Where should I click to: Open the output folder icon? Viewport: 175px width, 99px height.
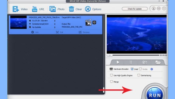(x=158, y=62)
